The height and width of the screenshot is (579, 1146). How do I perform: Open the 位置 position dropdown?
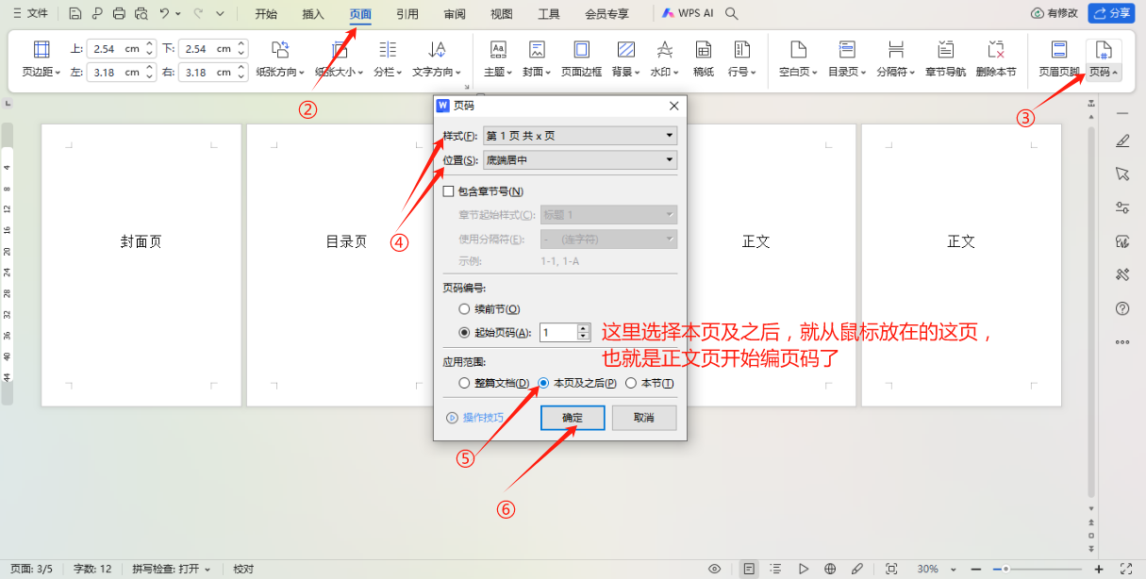tap(579, 160)
